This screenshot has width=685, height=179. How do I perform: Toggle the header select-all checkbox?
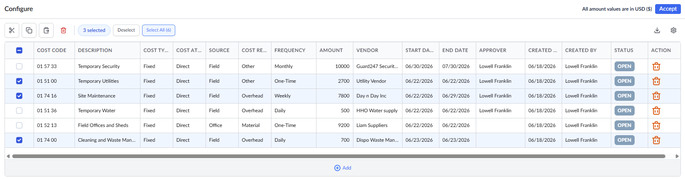(x=19, y=50)
